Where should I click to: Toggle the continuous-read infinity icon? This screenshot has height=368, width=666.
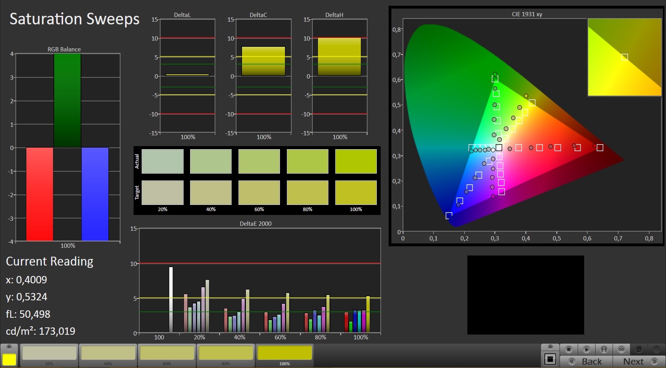point(621,349)
